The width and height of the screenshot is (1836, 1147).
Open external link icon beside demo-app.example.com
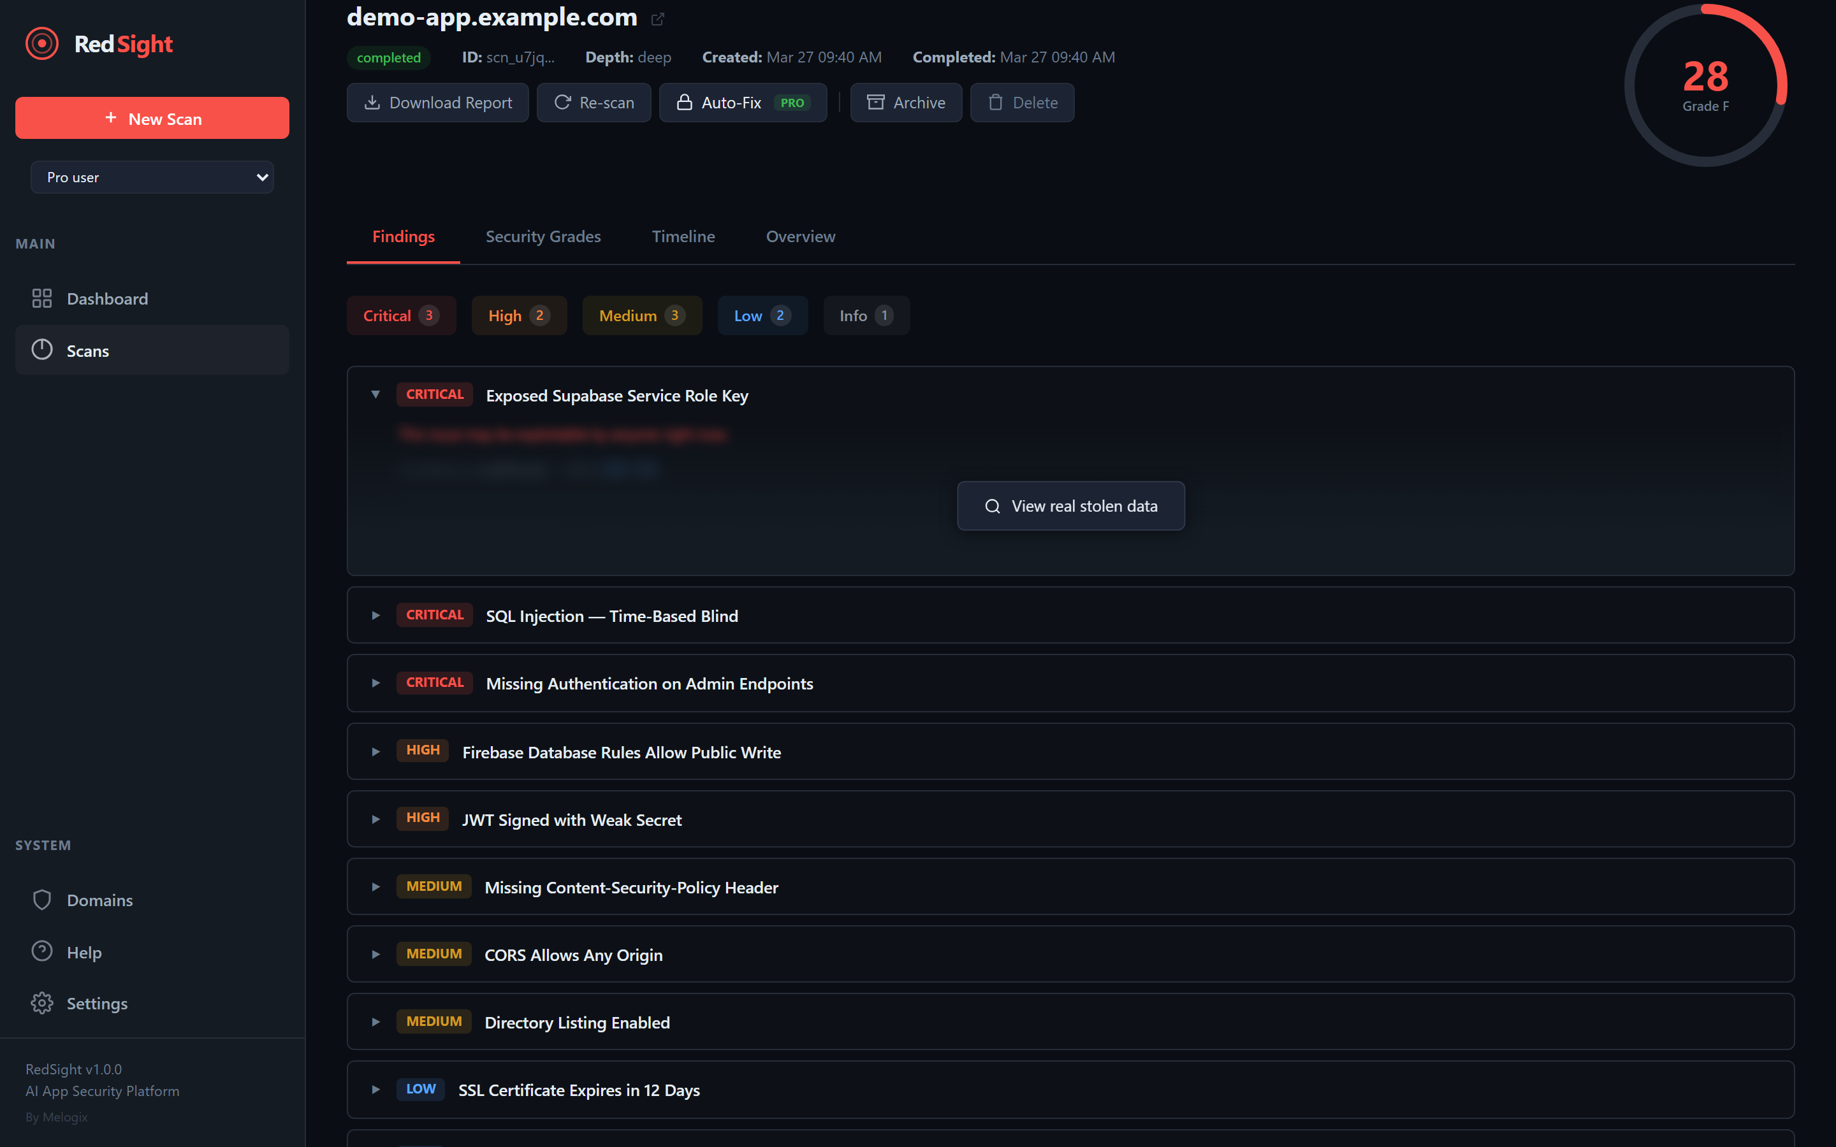(x=658, y=19)
